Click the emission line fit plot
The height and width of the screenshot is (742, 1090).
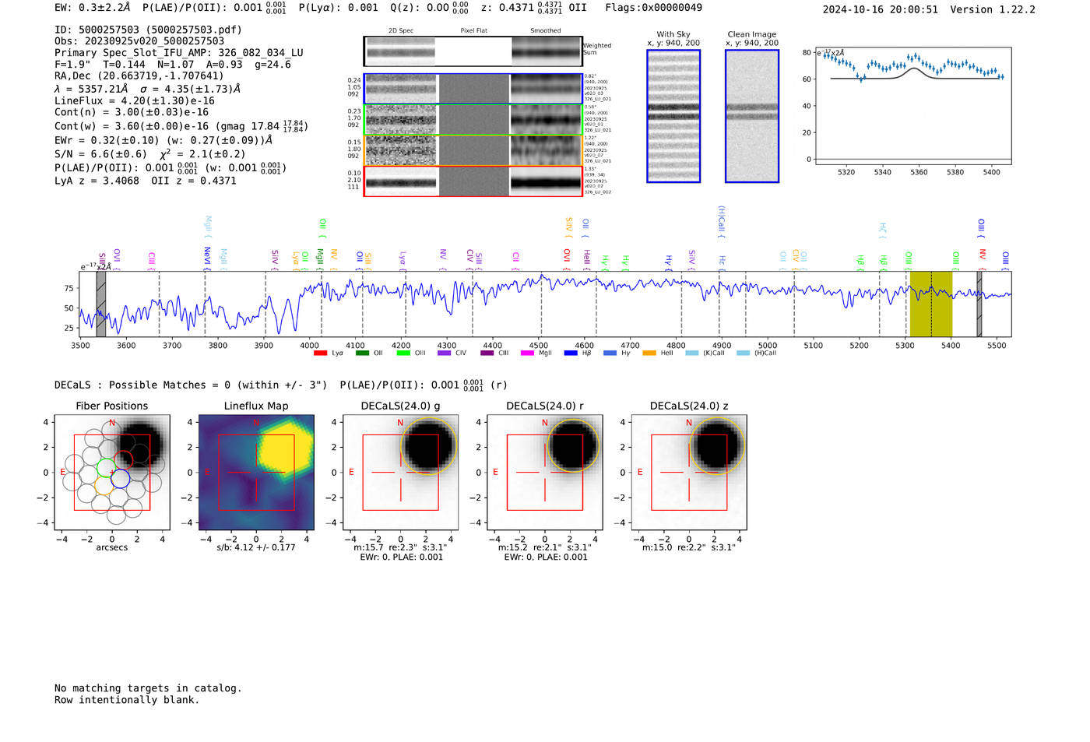(x=912, y=106)
